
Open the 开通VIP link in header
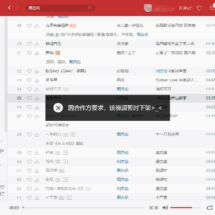(x=186, y=8)
